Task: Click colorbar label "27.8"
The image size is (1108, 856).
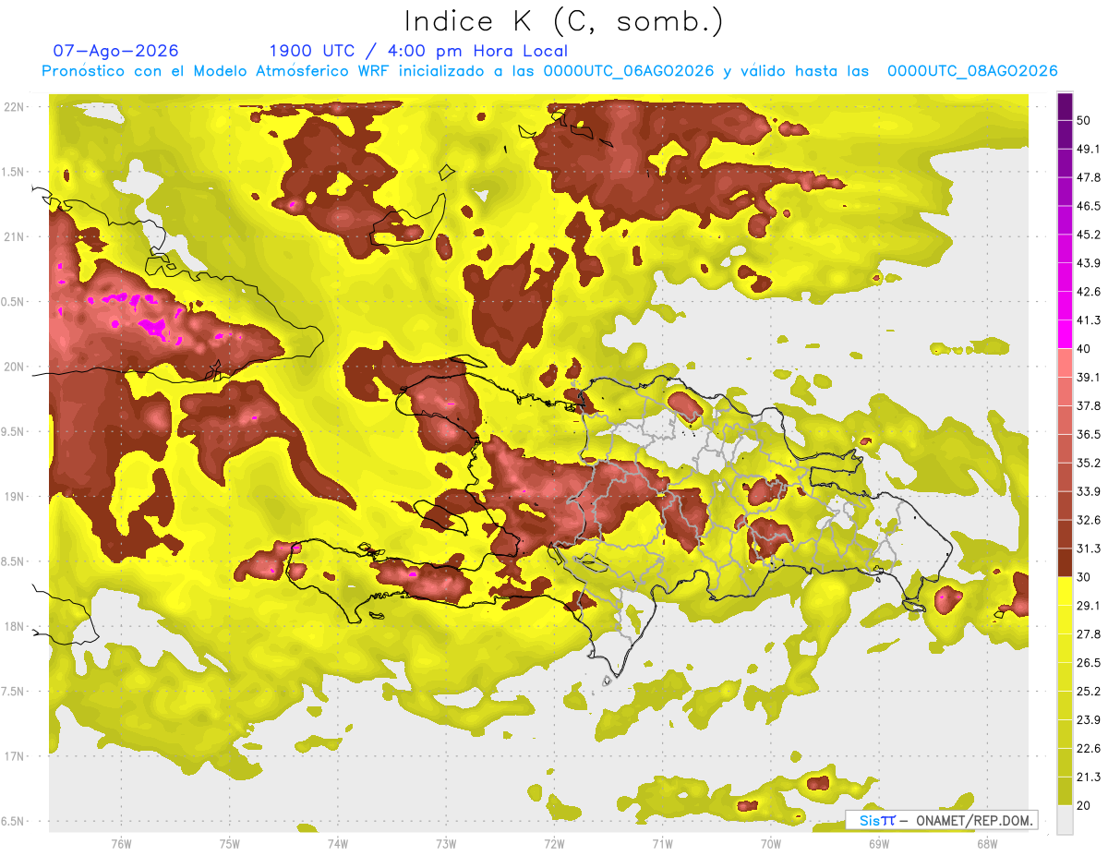Action: [1089, 634]
